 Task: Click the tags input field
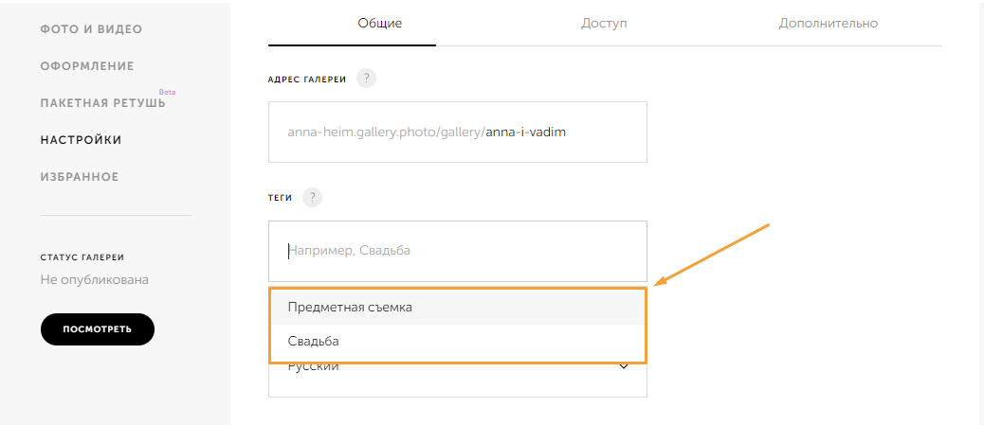pos(458,251)
